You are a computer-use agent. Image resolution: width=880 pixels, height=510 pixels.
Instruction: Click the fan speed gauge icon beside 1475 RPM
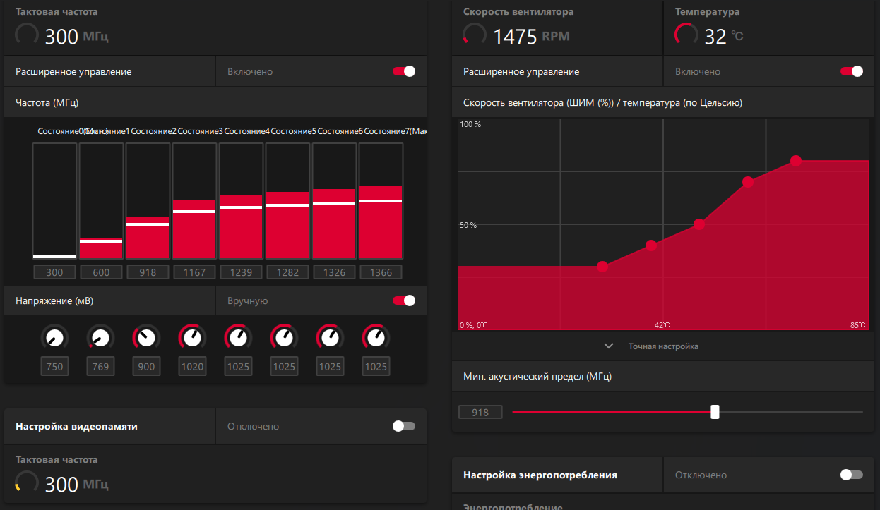click(475, 35)
